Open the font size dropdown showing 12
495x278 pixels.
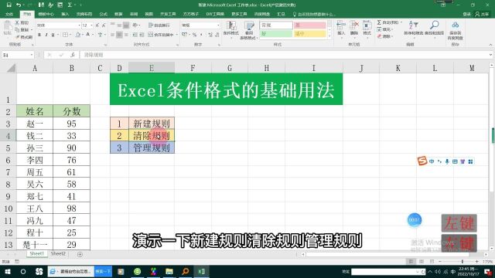point(91,25)
